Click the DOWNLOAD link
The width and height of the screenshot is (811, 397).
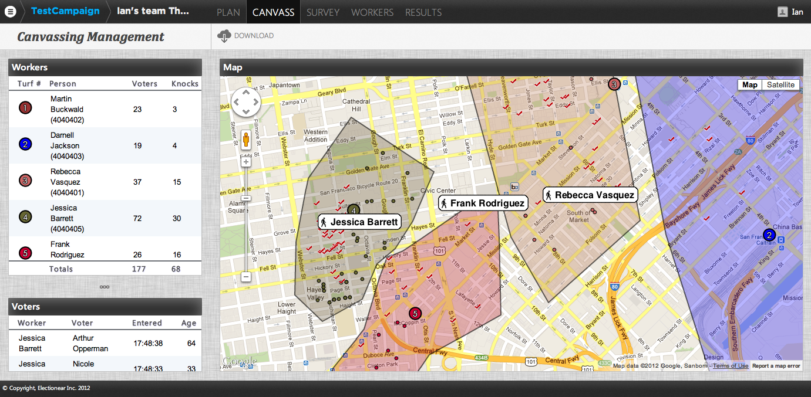coord(254,36)
